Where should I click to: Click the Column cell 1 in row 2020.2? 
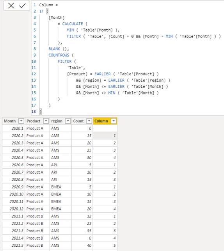[x=105, y=135]
